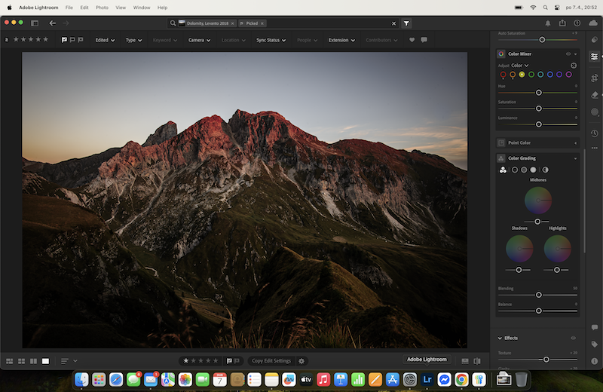603x392 pixels.
Task: Select the Crop and rotate tool
Action: click(595, 78)
